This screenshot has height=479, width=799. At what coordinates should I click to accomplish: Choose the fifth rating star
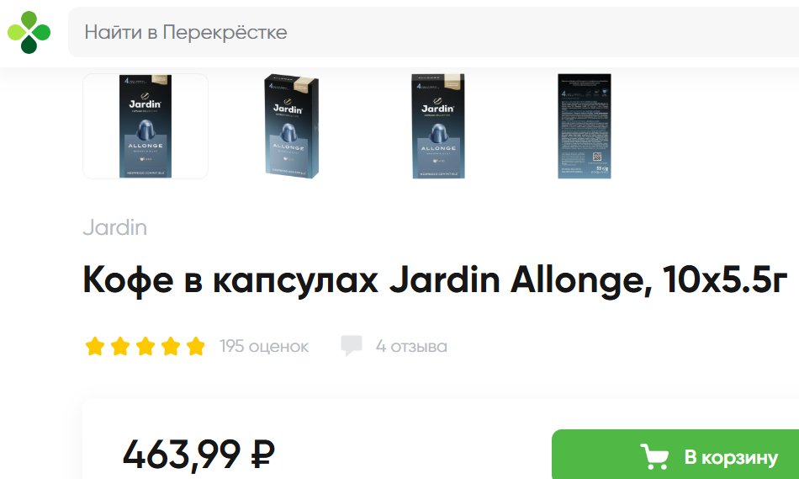pos(196,346)
